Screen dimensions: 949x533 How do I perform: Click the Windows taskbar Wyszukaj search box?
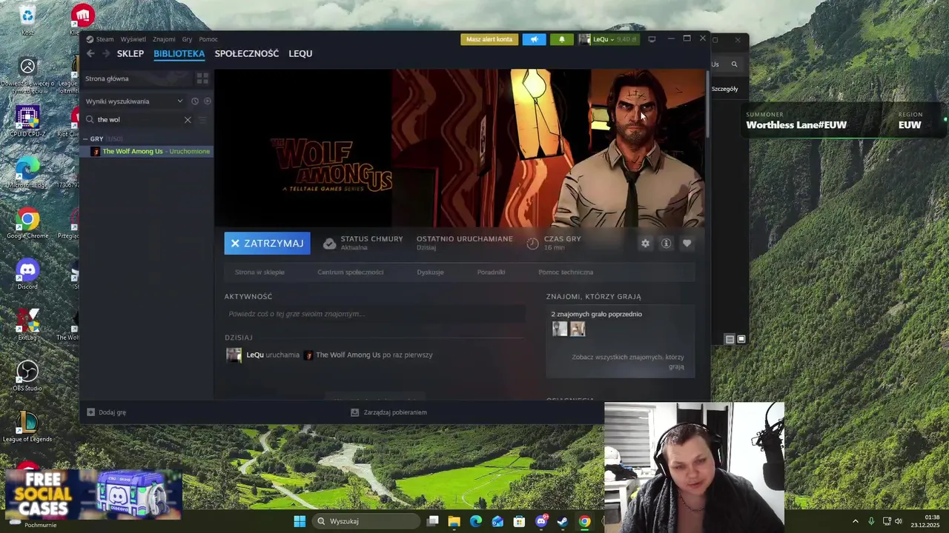coord(366,521)
